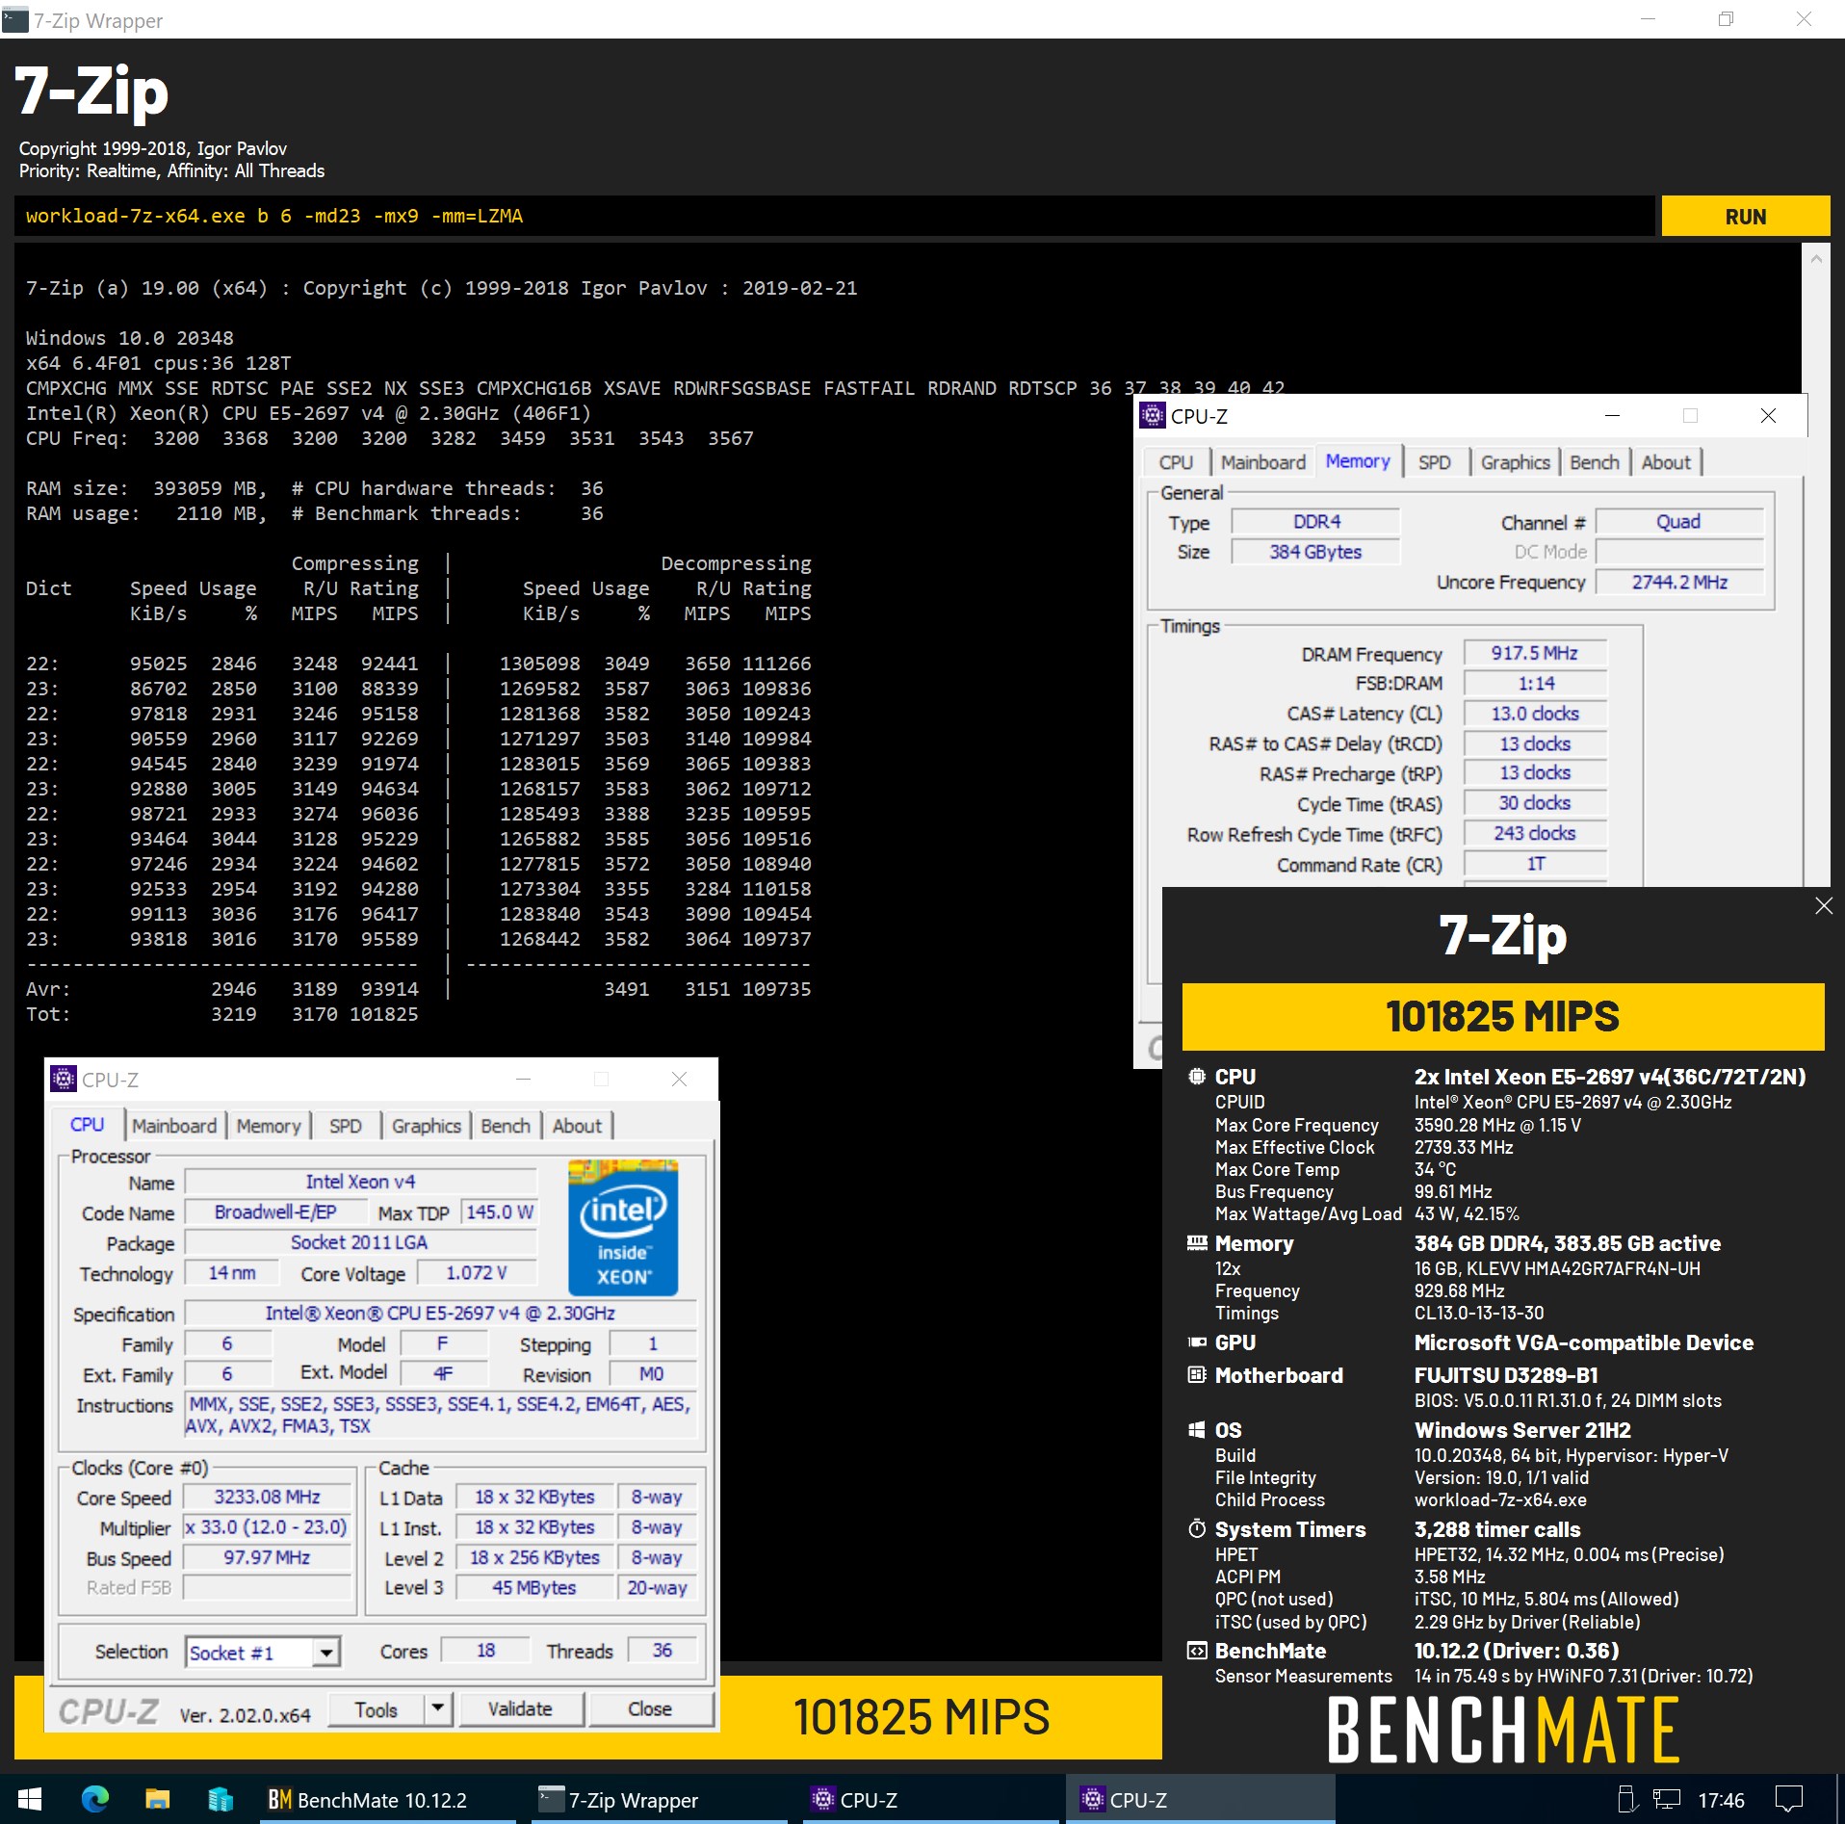
Task: Click the Broadwell-E/EP code name field
Action: click(275, 1212)
